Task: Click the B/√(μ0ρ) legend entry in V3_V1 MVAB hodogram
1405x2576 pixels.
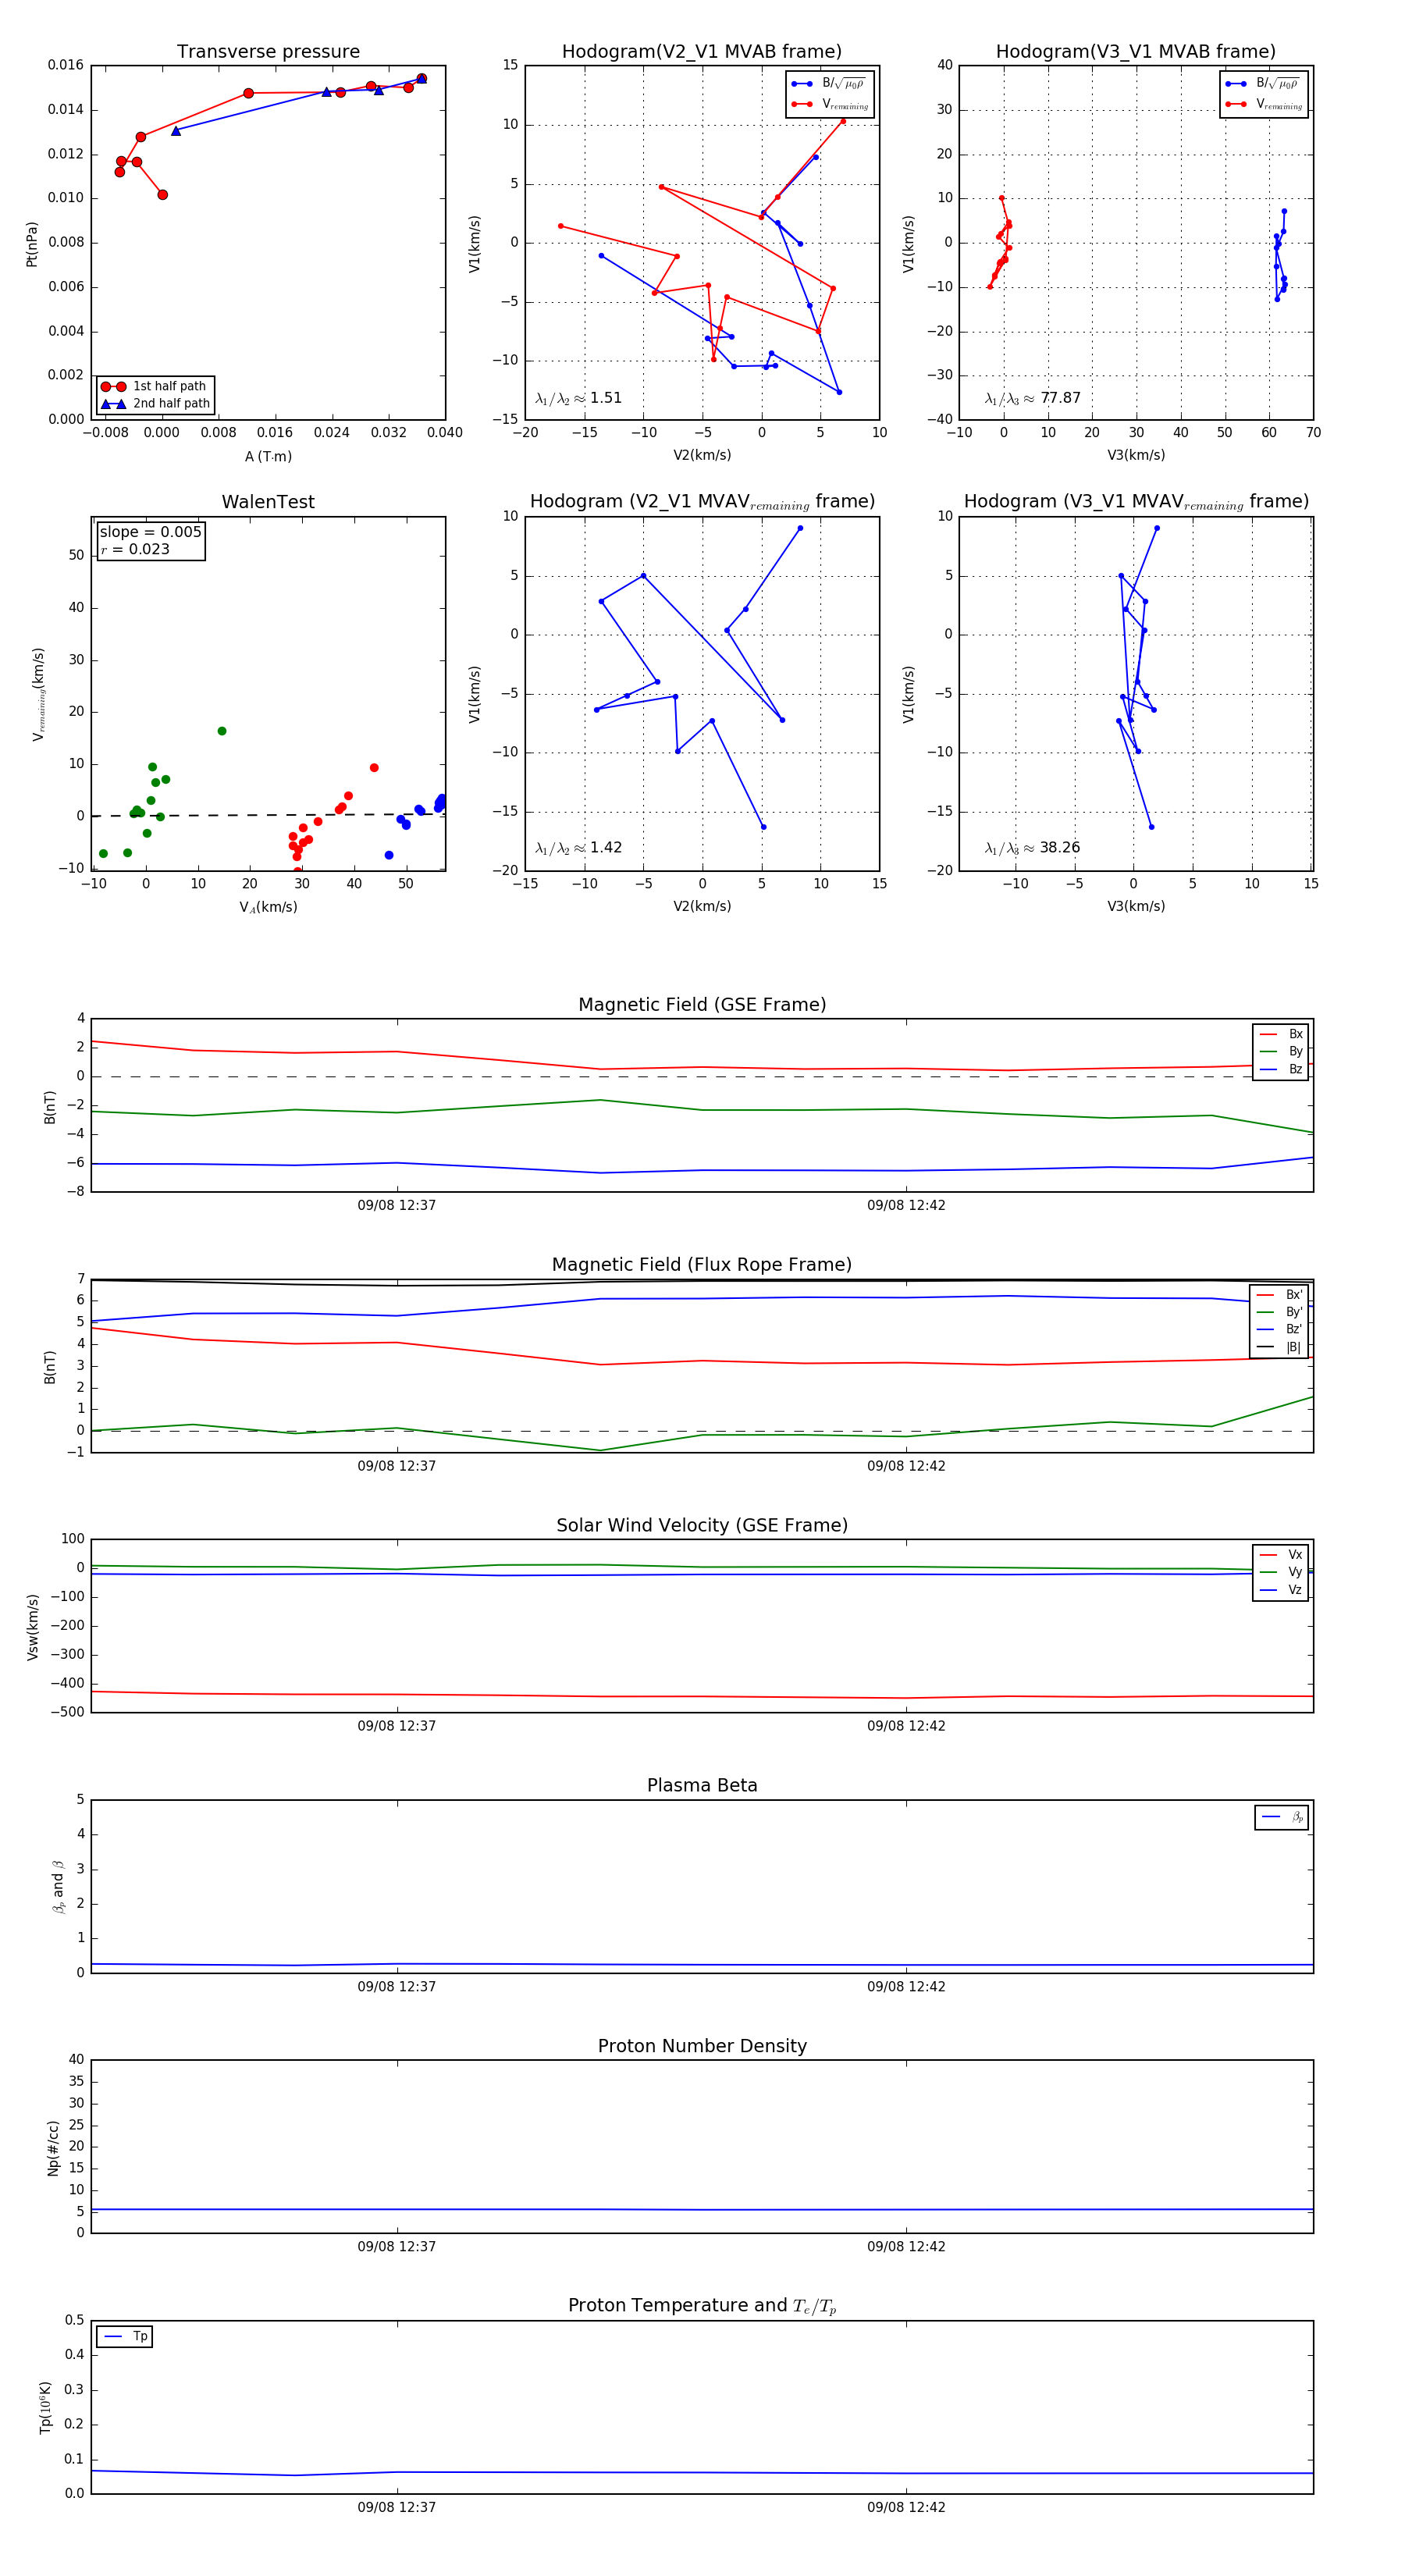Action: [x=1264, y=84]
